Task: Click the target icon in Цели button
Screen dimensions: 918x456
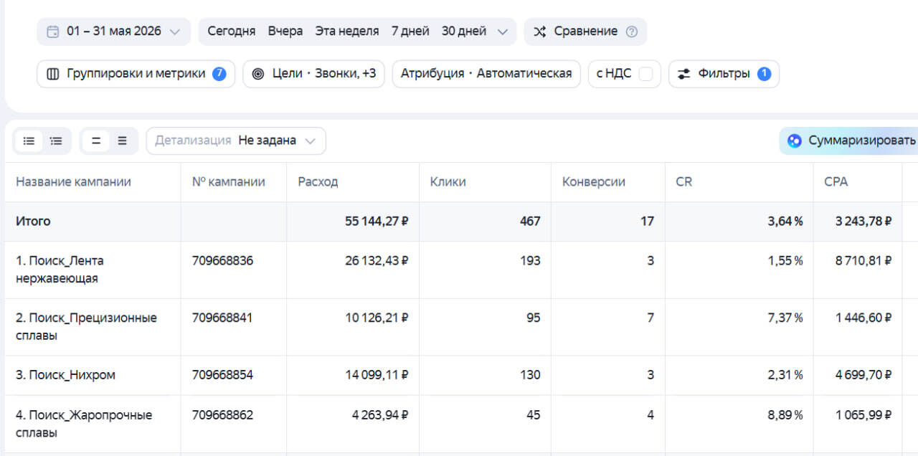Action: coord(258,74)
